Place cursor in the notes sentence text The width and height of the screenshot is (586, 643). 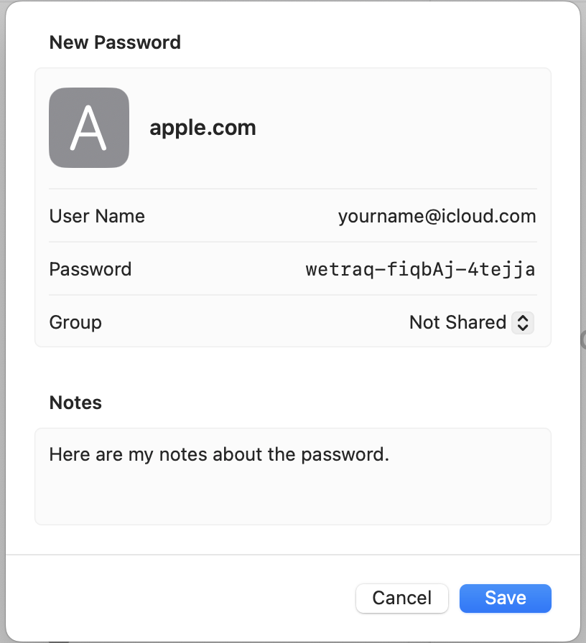tap(219, 455)
